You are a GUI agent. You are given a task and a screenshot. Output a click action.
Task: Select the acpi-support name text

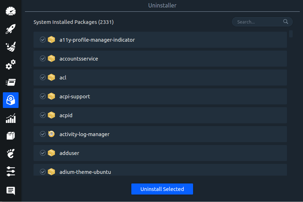[x=75, y=97]
